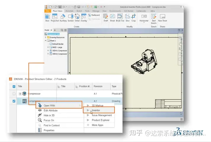Viewport: 211px width, 142px height.
Task: Check the Compressor physical product row checkbox
Action: pos(14,94)
